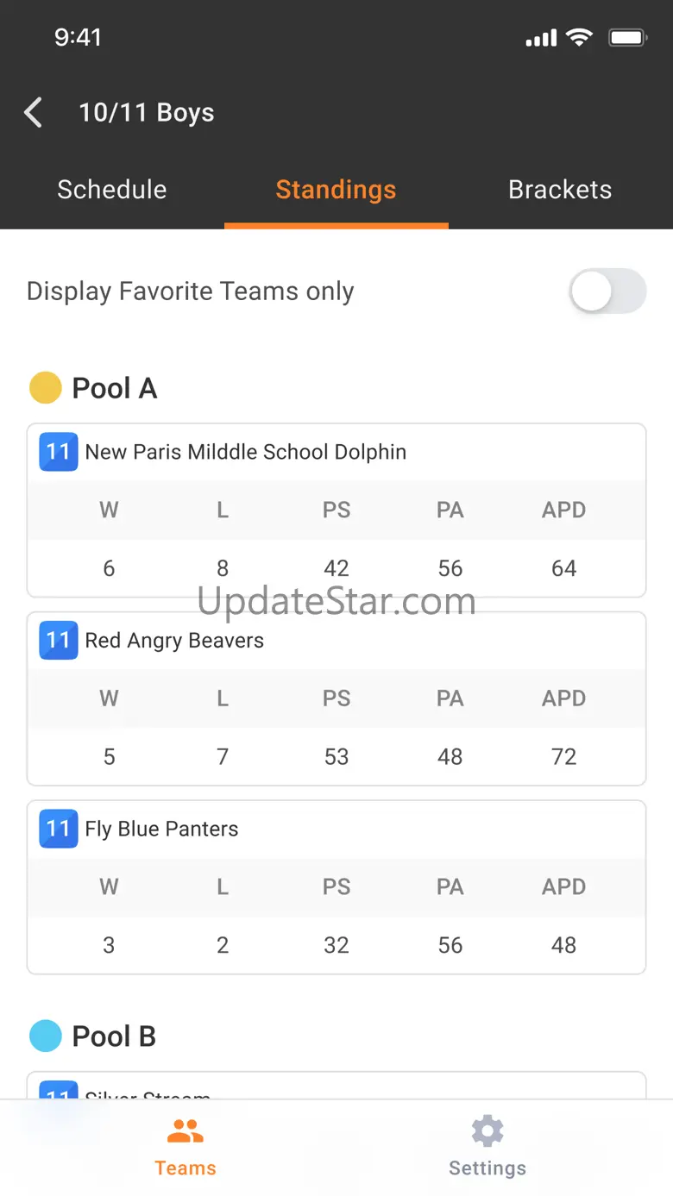
Task: Switch to the Schedule tab
Action: tap(112, 190)
